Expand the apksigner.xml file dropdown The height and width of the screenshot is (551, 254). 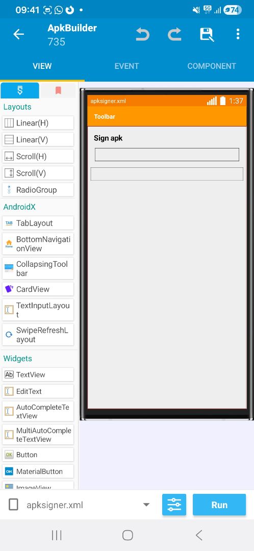point(146,505)
